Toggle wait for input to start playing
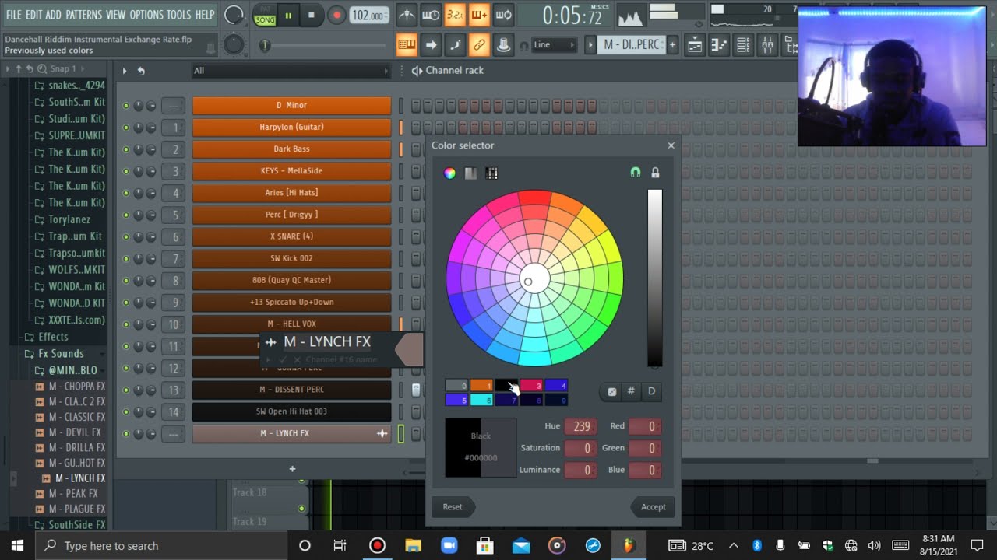 point(431,15)
